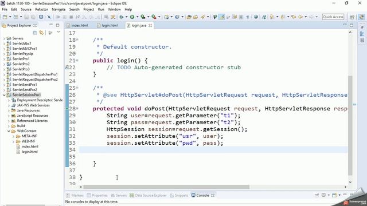Select the Java EE perspective icon
This screenshot has width=367, height=206.
pos(361,17)
